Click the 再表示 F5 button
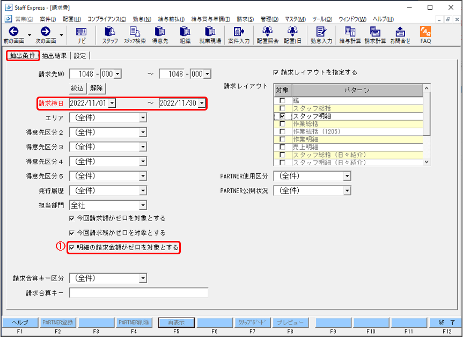Screen dimensions: 463x338 pyautogui.click(x=177, y=322)
